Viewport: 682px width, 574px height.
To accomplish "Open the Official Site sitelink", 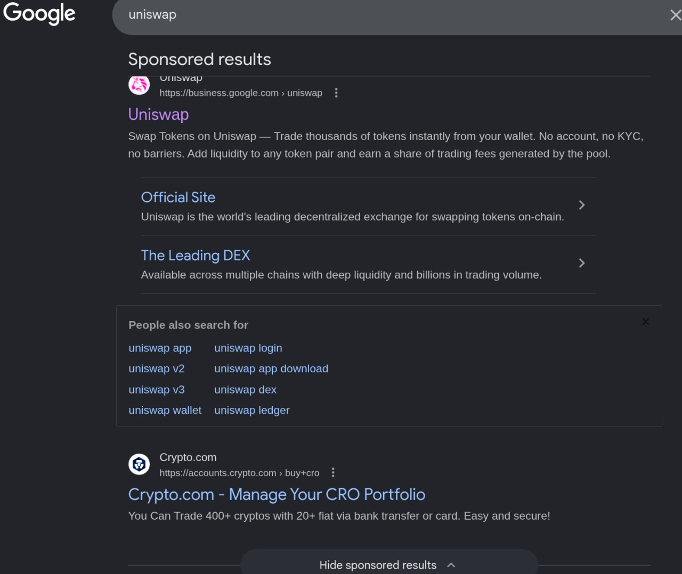I will click(178, 198).
